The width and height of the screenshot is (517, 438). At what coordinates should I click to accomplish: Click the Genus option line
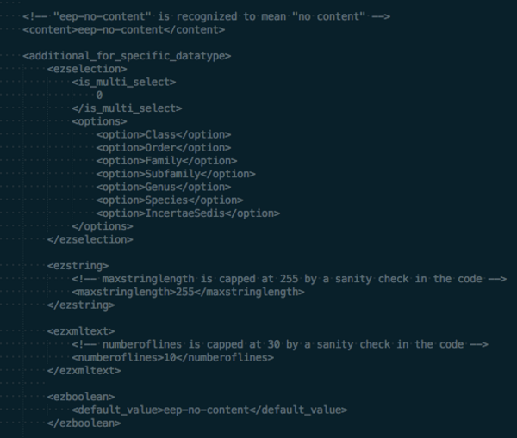[x=164, y=187]
